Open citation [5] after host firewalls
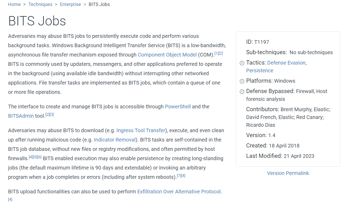 pos(35,157)
